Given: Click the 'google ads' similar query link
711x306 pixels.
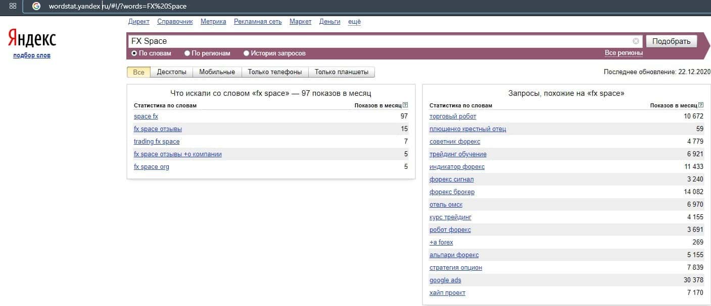Looking at the screenshot, I should (x=445, y=280).
